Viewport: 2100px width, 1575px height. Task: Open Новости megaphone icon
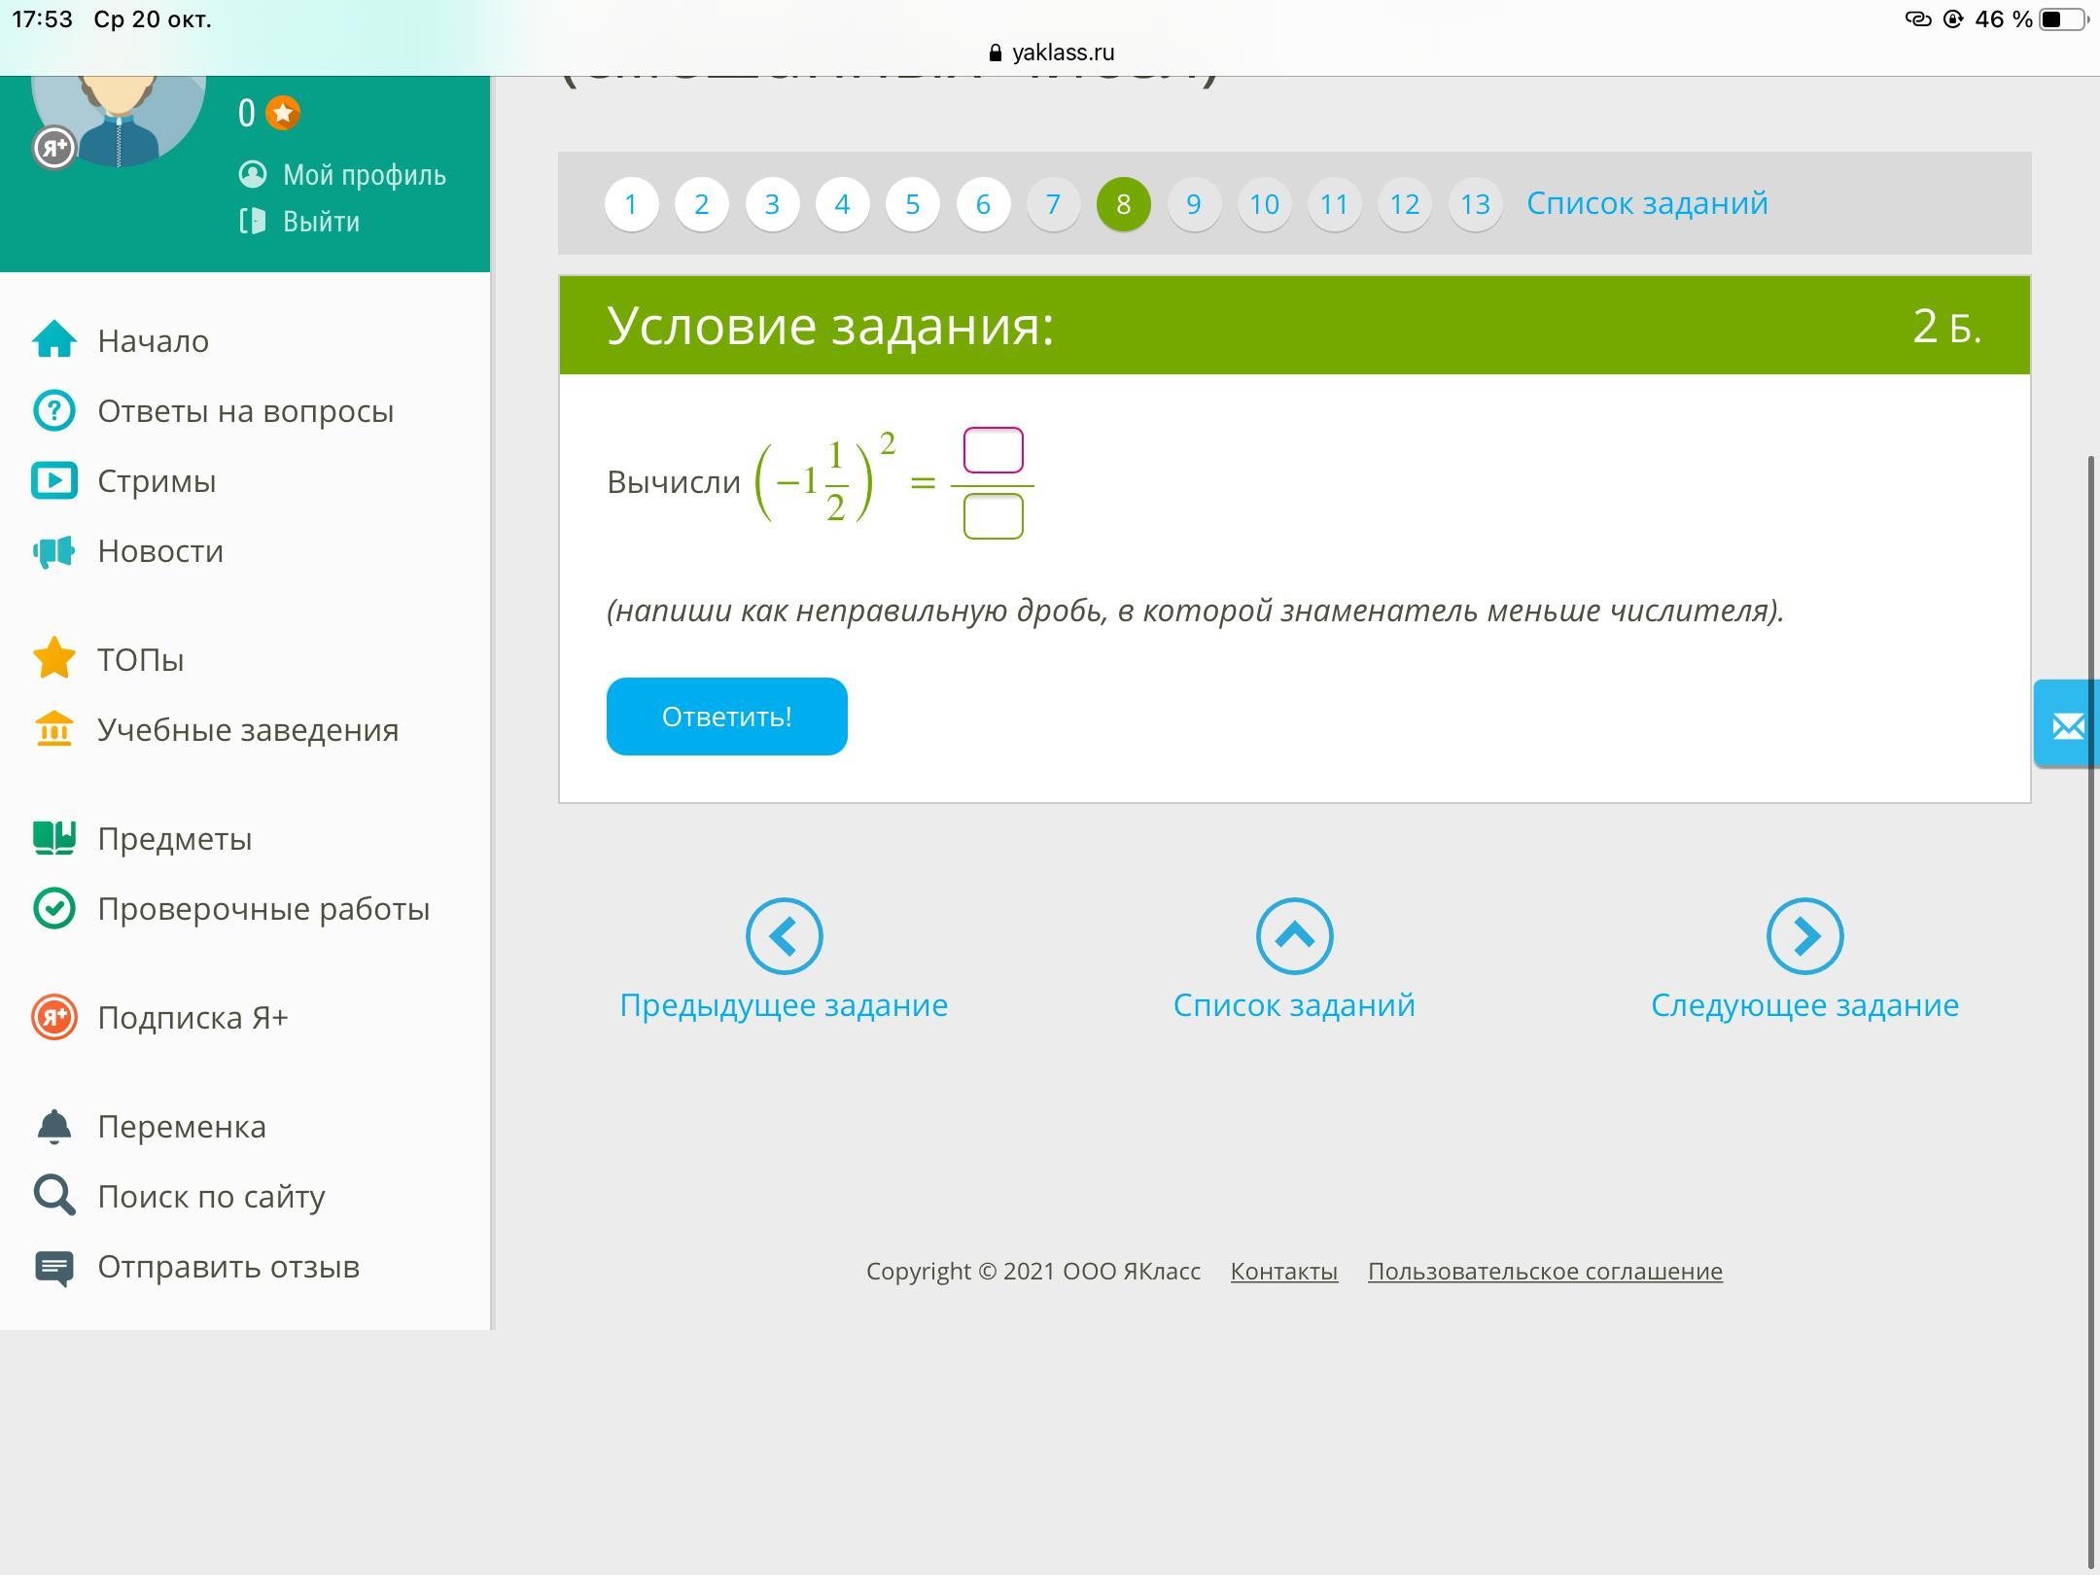[x=54, y=550]
